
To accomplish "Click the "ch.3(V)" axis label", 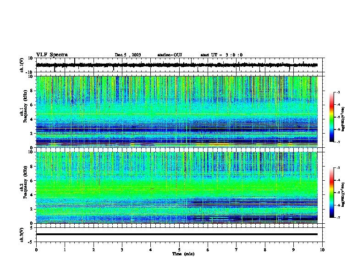I will 22,235.
